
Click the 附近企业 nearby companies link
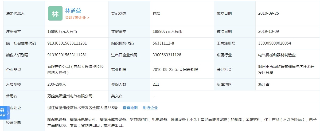[x=150, y=108]
